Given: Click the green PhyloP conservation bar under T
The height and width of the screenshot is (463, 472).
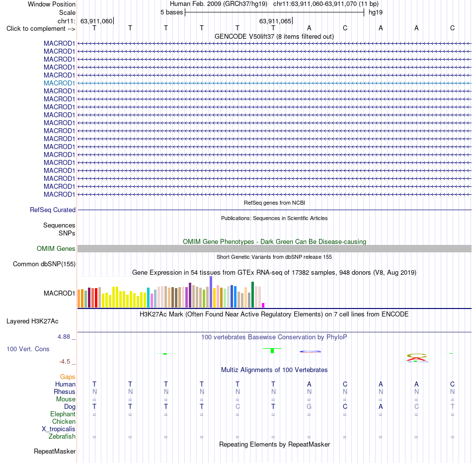Looking at the screenshot, I should click(272, 351).
